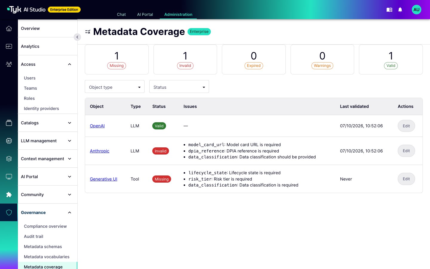Open the AU user avatar menu
The image size is (430, 269).
tap(417, 10)
